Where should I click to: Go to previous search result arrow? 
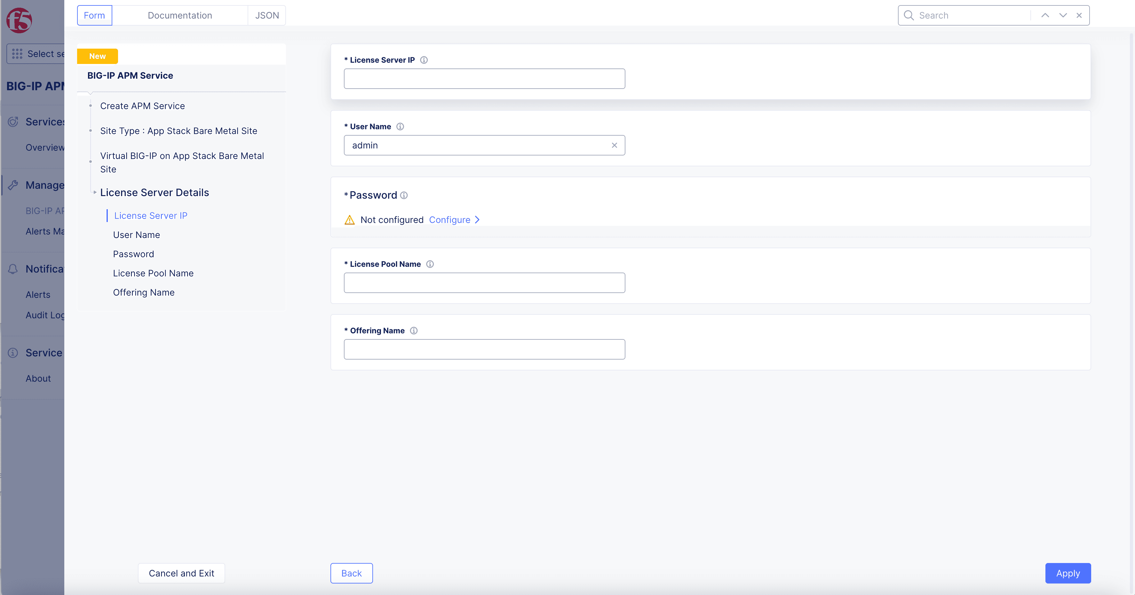coord(1045,15)
